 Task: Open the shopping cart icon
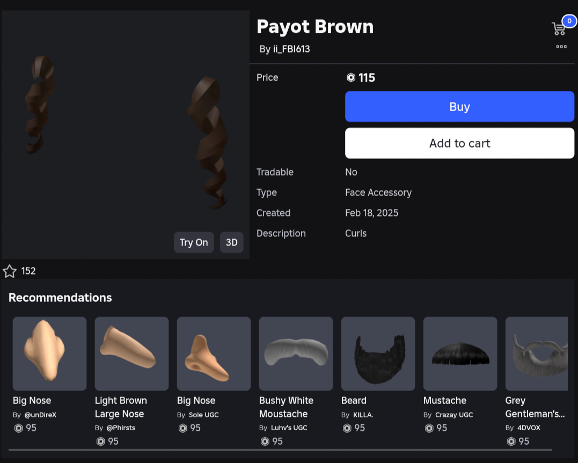[x=559, y=28]
